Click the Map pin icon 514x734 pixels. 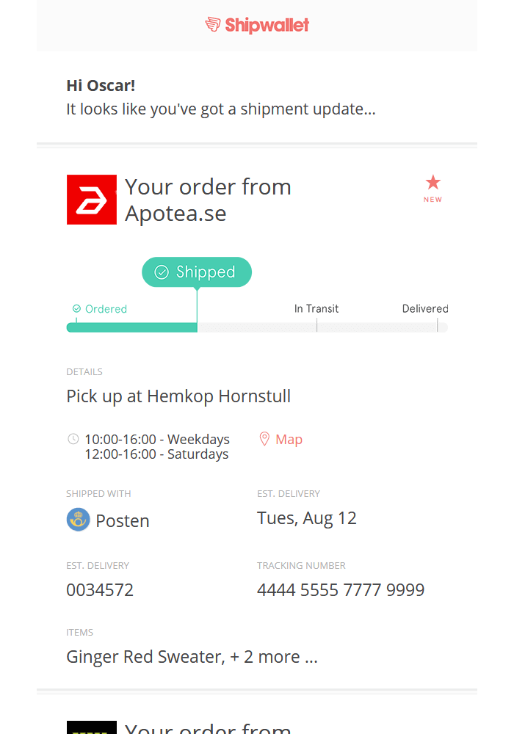click(x=264, y=438)
